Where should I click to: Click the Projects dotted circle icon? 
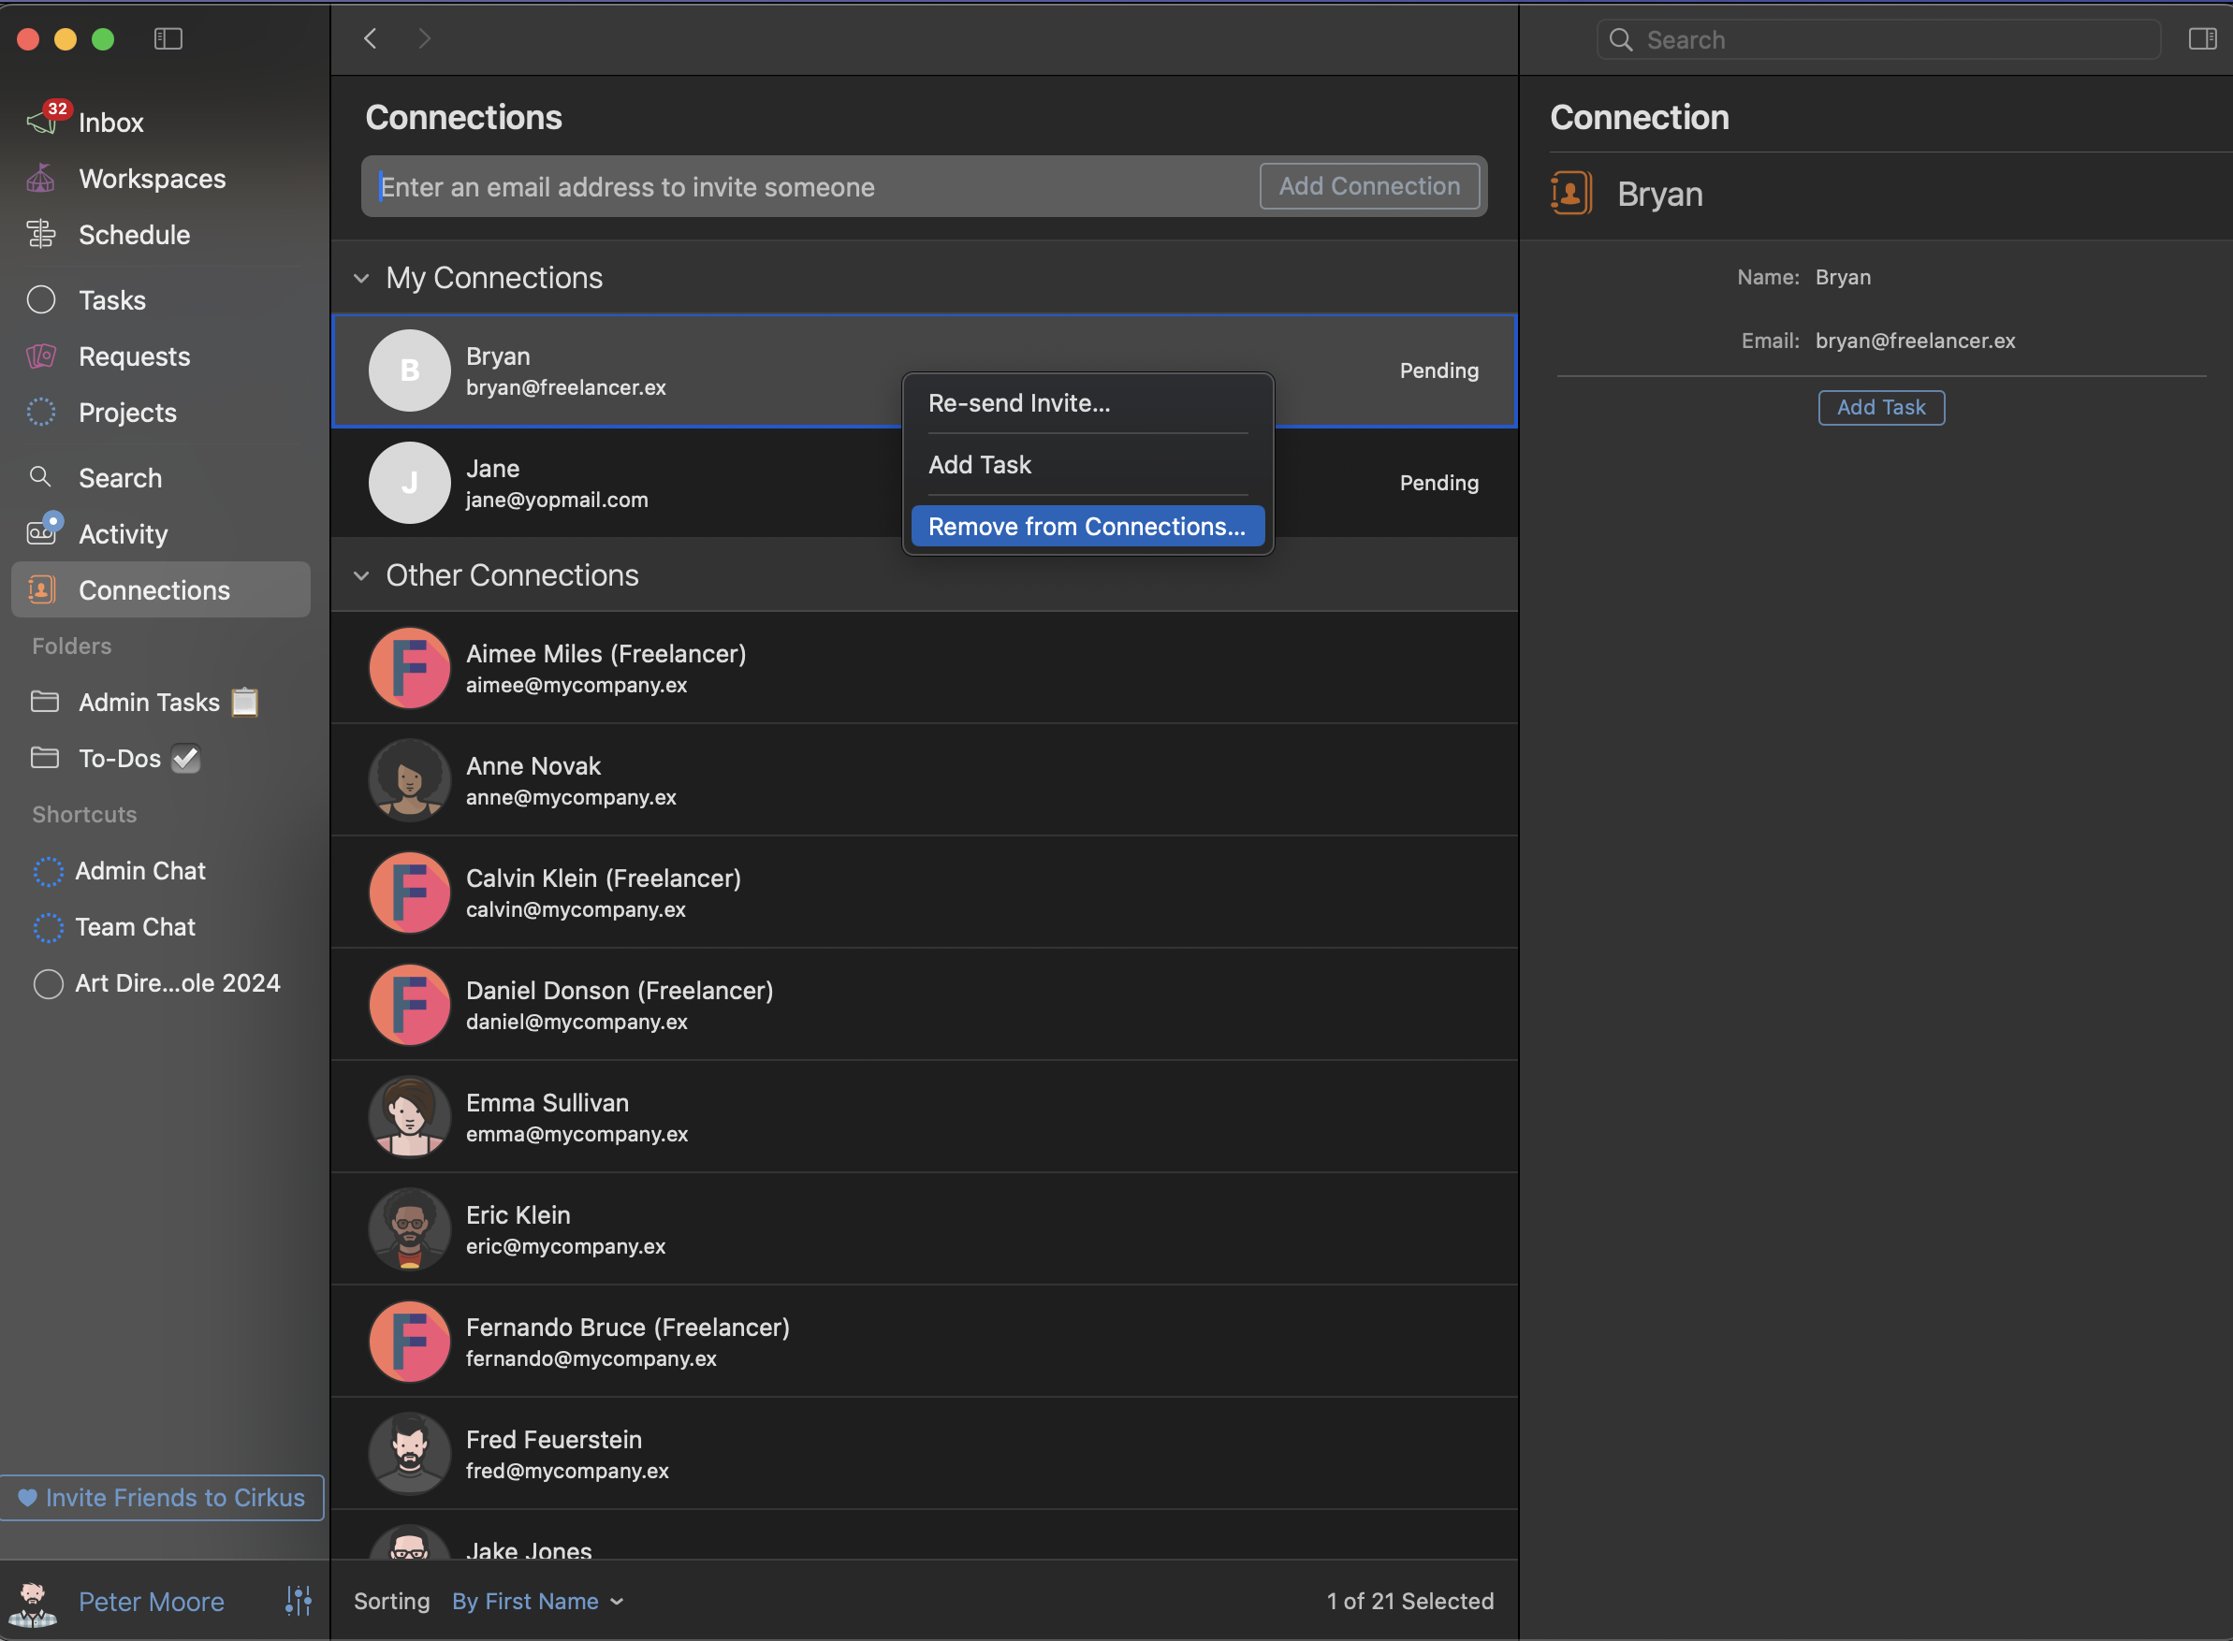pos(41,413)
